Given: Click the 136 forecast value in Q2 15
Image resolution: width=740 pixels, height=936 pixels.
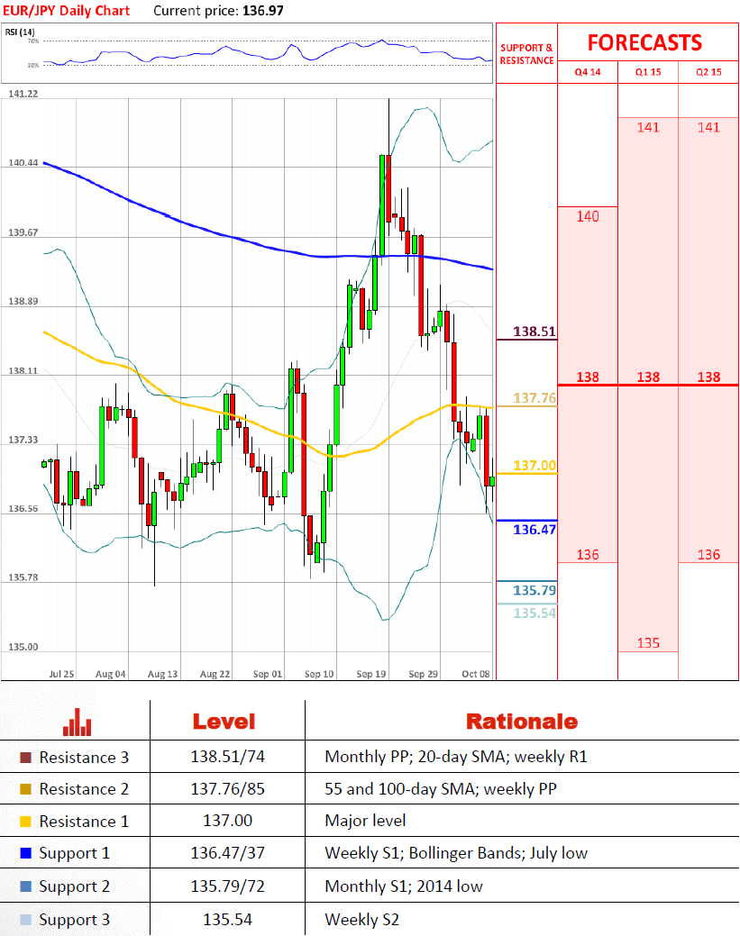Looking at the screenshot, I should click(709, 555).
